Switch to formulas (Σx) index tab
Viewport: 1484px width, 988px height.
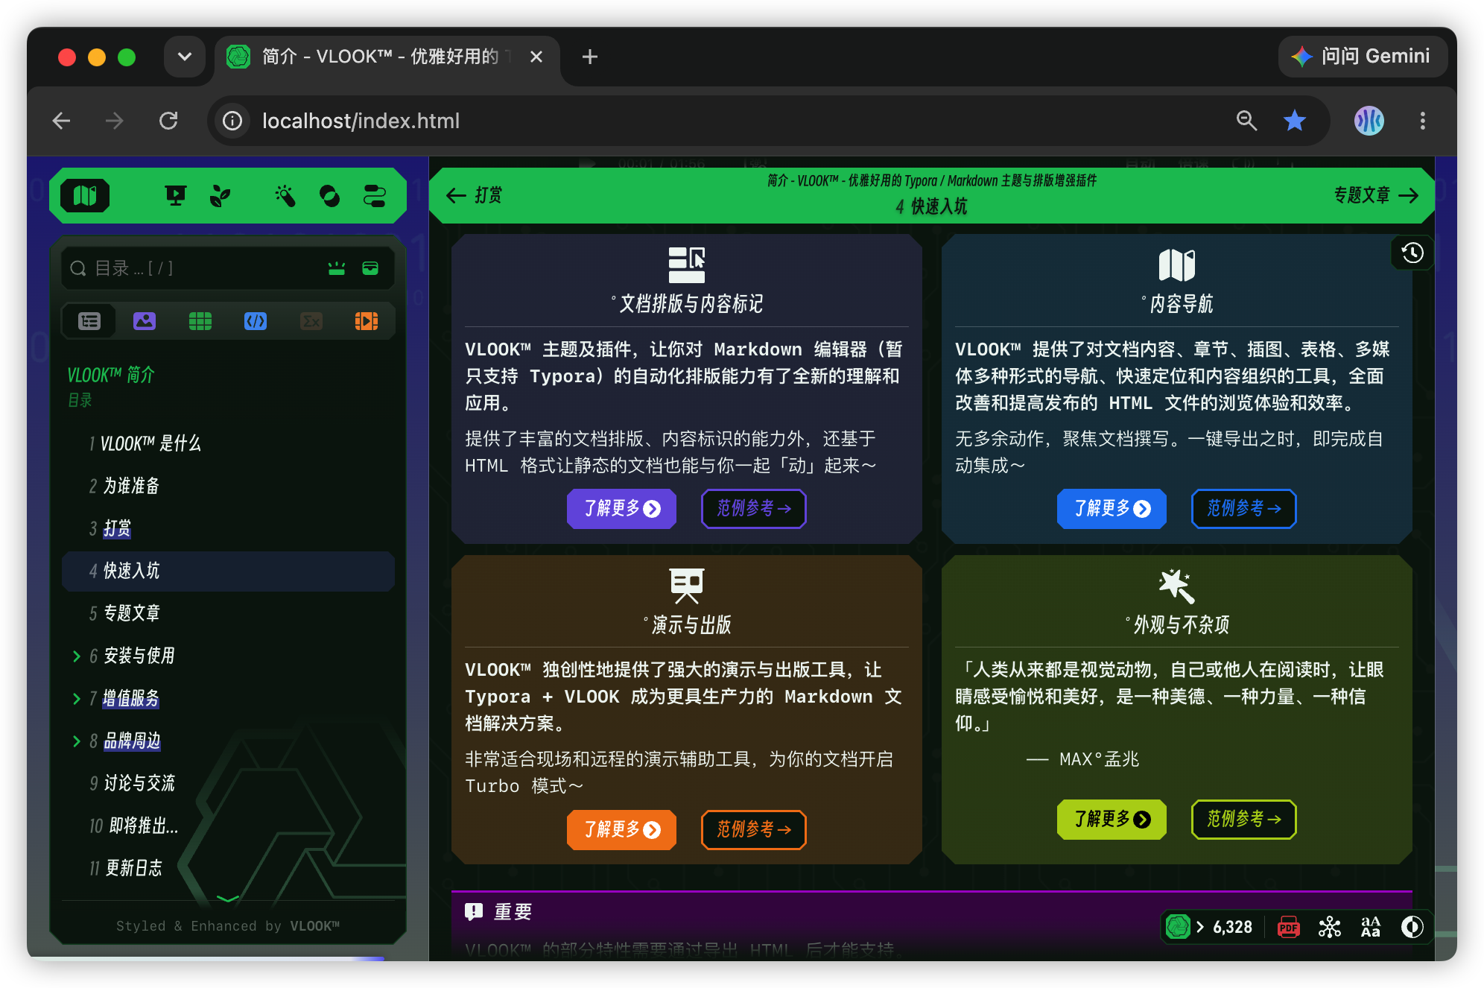point(311,321)
